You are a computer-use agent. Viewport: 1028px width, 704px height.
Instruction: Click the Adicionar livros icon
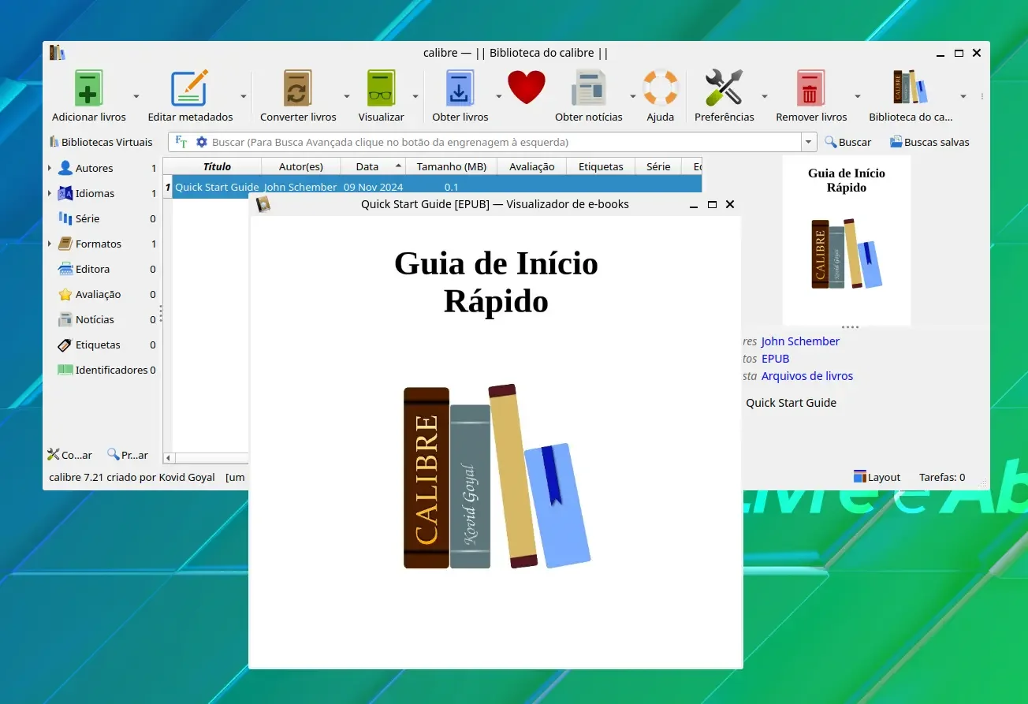(89, 88)
